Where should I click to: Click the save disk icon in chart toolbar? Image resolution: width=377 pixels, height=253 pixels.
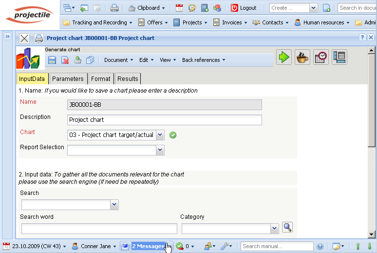click(52, 60)
